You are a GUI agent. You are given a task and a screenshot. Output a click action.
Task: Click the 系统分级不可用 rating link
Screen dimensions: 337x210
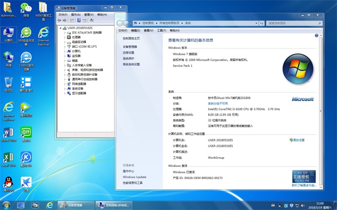[218, 103]
